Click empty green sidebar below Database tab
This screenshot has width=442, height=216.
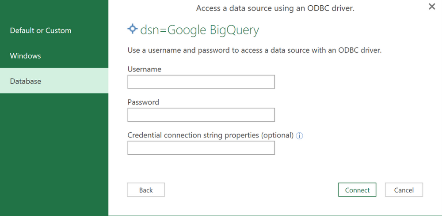pos(54,154)
